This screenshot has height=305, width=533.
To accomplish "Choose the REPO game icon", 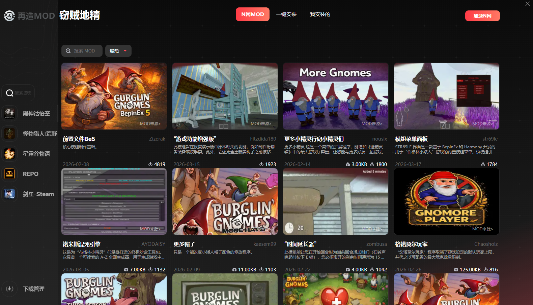I will [x=9, y=174].
